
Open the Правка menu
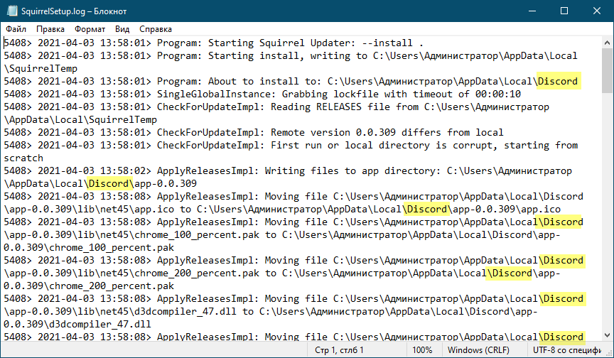[x=50, y=30]
